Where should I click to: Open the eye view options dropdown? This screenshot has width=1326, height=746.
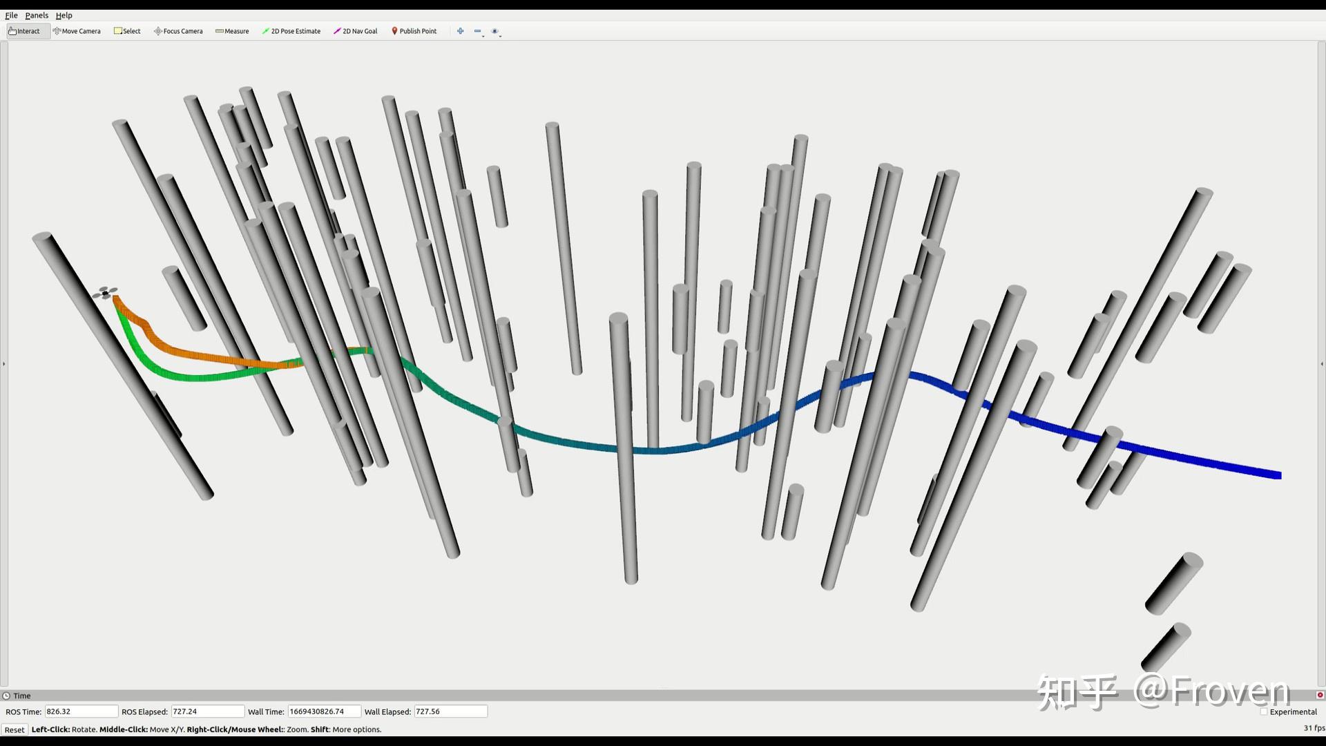(496, 32)
